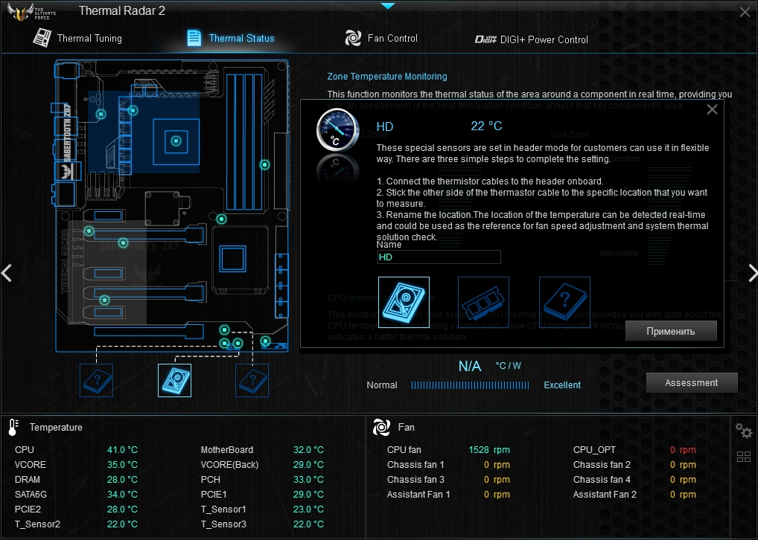Viewport: 758px width, 540px height.
Task: Click the 22 °C reading in the dialog
Action: coord(486,126)
